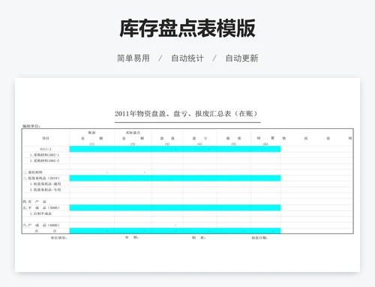Select the column number (1) cell
The height and width of the screenshot is (287, 375).
tap(91, 144)
